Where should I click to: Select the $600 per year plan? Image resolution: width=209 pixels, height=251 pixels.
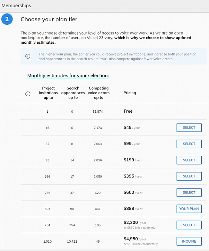coord(189,192)
